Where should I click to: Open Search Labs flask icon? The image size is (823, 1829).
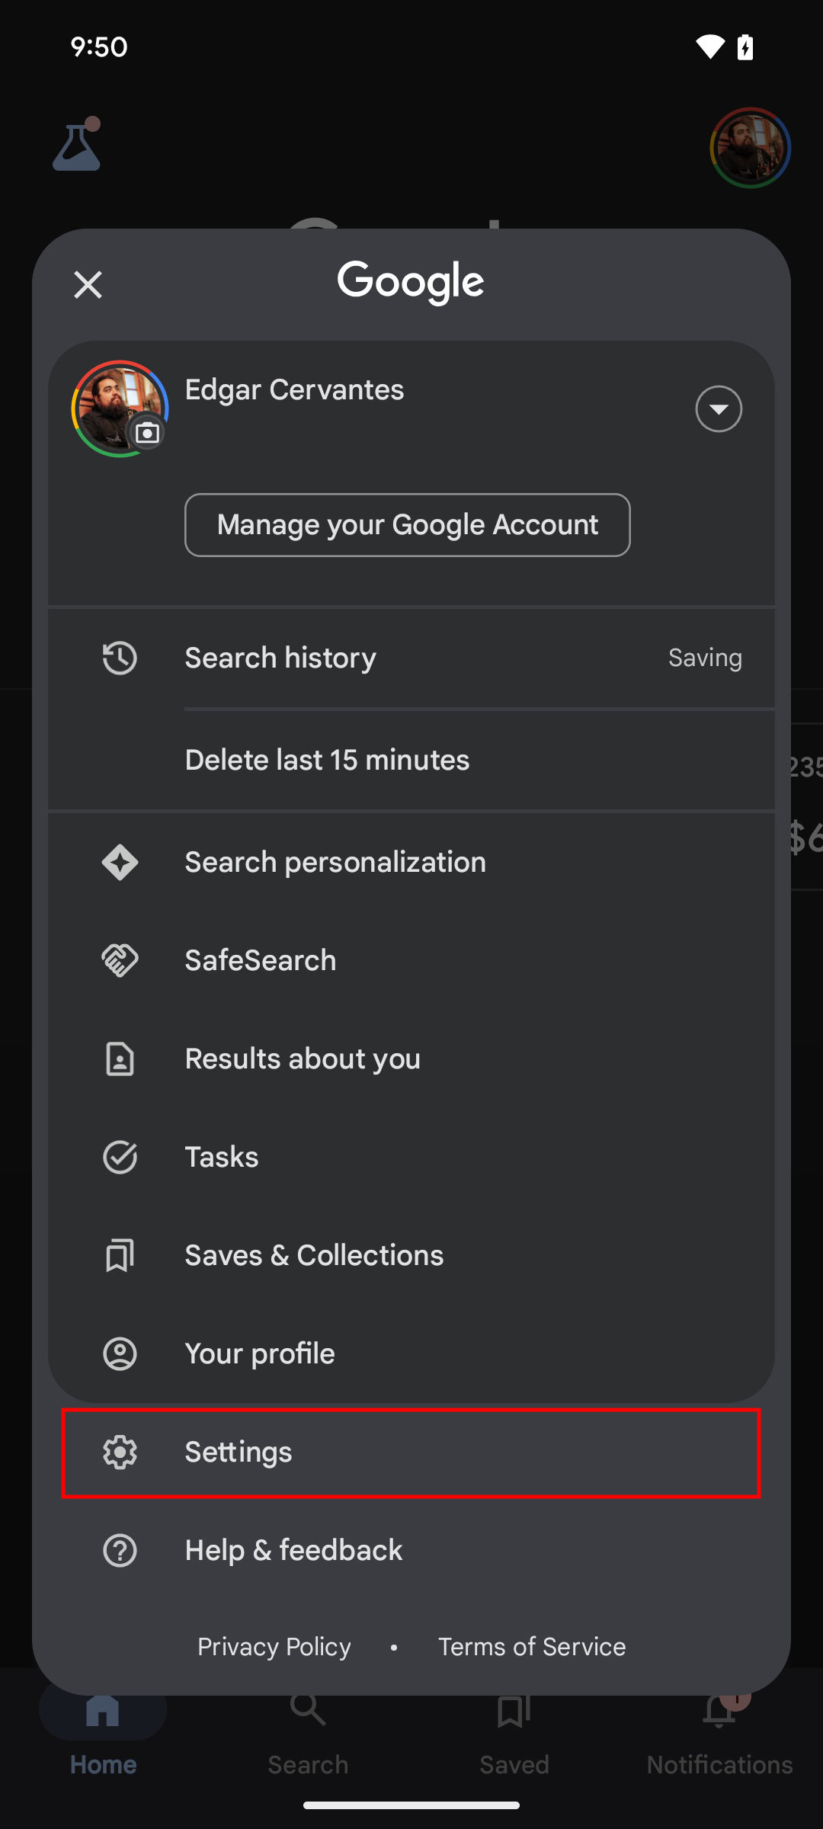76,146
